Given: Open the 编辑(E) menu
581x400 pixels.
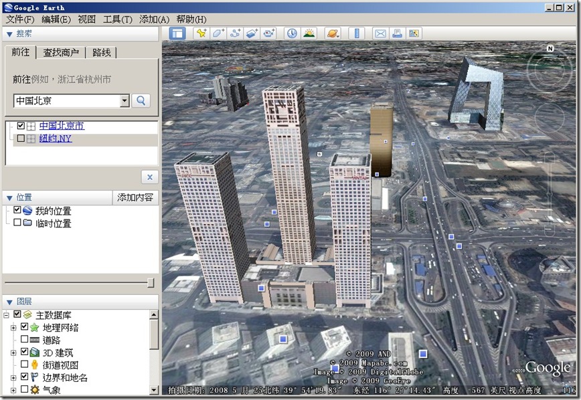Looking at the screenshot, I should [56, 19].
